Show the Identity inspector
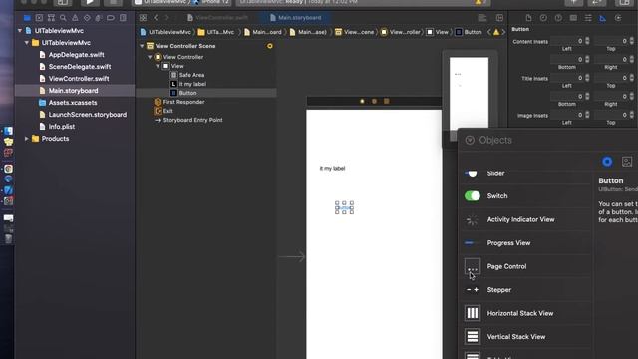The image size is (638, 359). pyautogui.click(x=573, y=18)
